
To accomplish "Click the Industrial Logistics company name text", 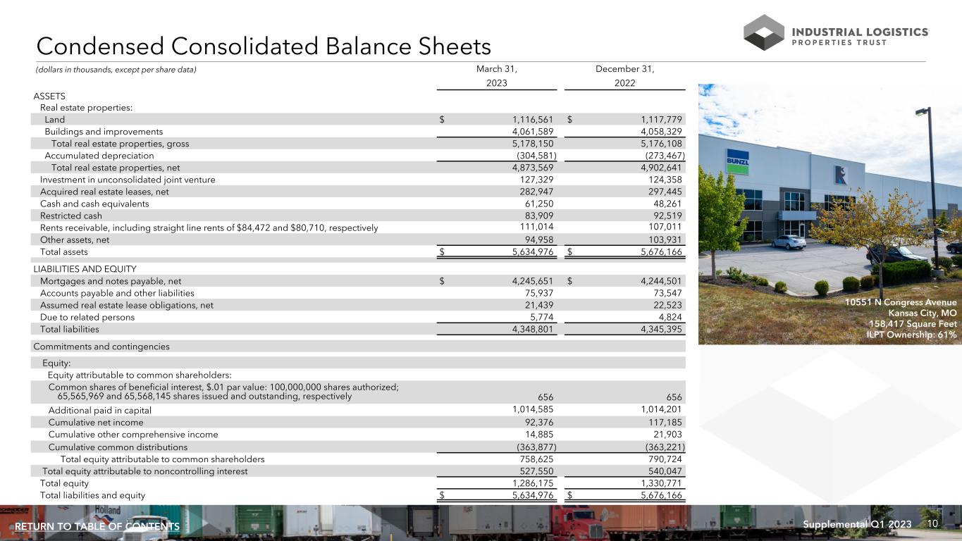I will click(861, 32).
